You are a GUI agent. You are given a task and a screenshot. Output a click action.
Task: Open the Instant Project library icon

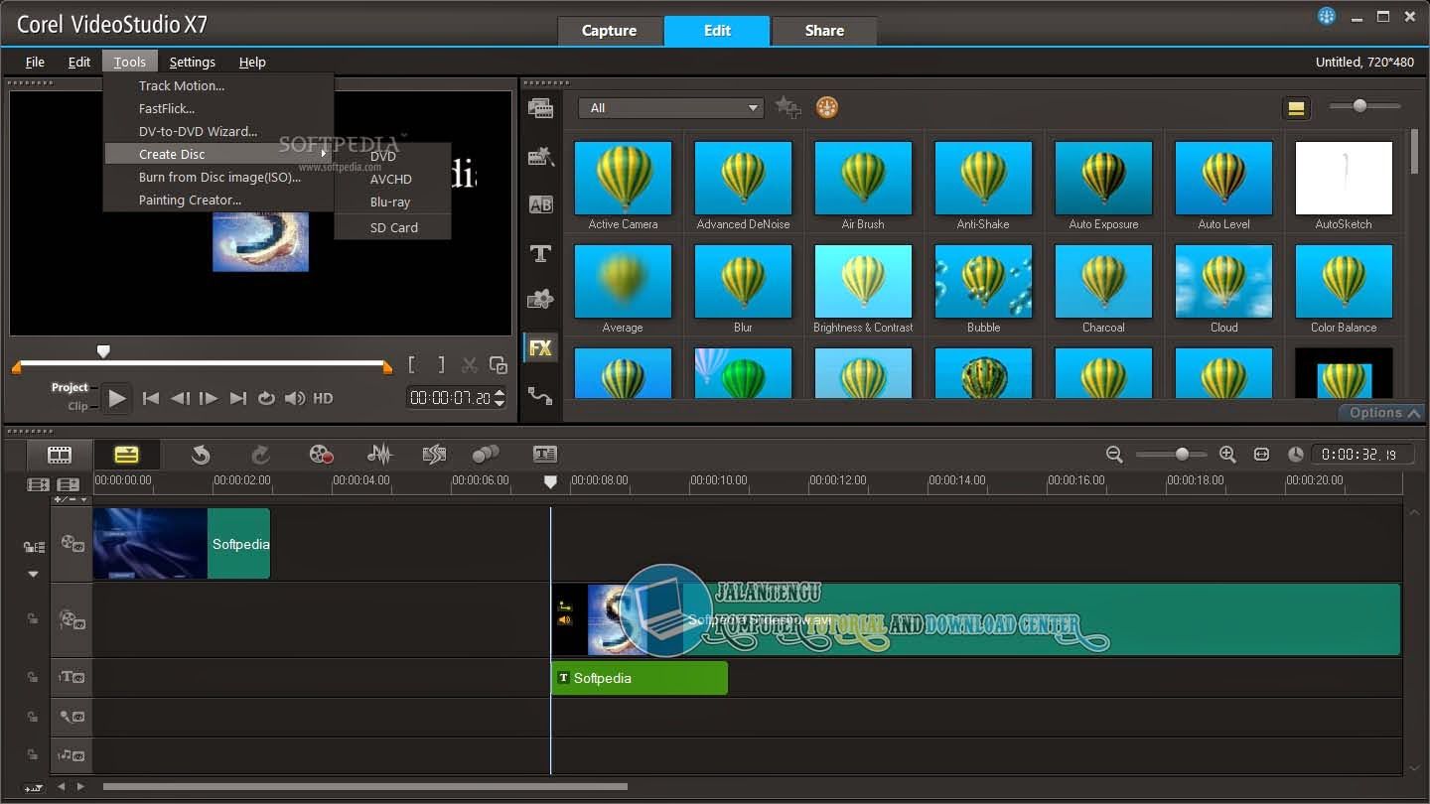[540, 156]
